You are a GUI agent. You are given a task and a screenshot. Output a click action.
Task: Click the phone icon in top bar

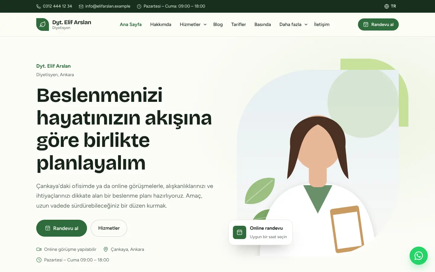click(38, 6)
